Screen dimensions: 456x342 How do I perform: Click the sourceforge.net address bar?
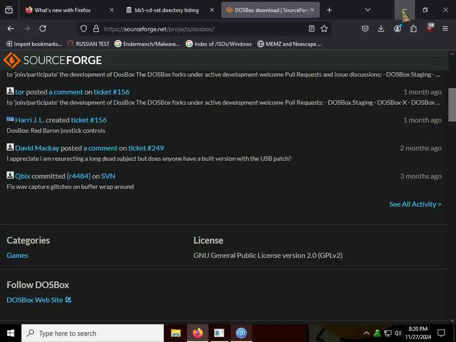[x=204, y=29]
